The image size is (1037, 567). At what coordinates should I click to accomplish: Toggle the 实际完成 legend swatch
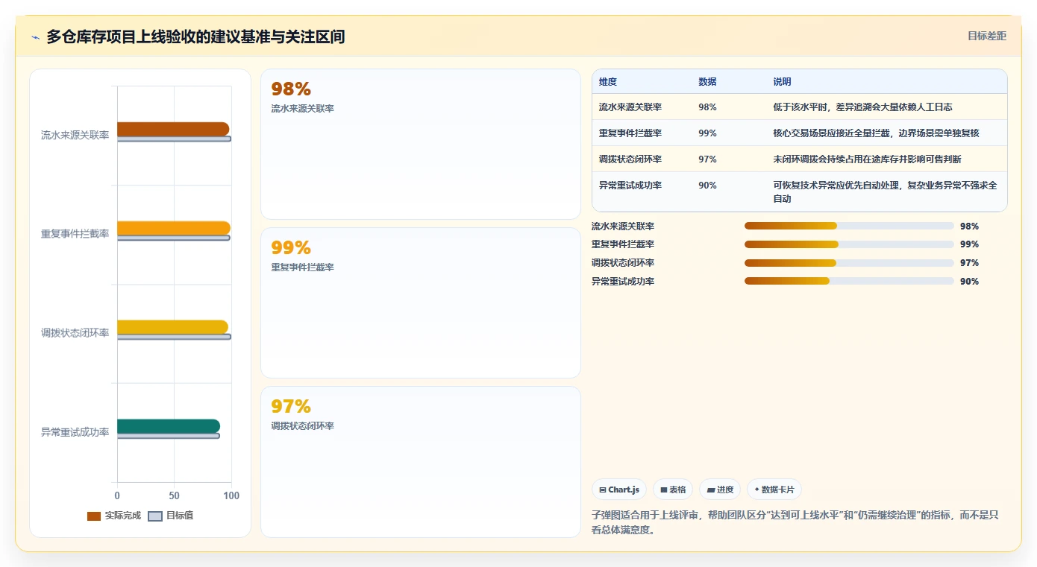(93, 516)
